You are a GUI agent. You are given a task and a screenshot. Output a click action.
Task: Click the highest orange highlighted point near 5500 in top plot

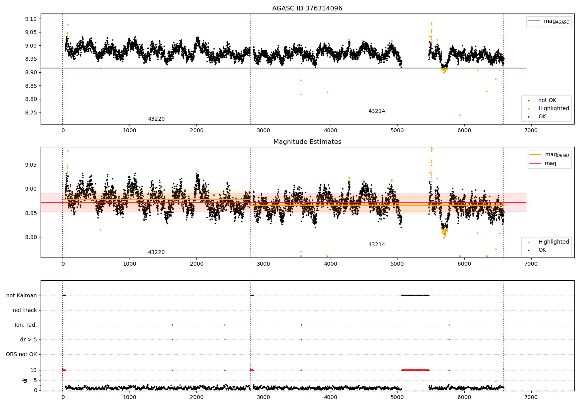pyautogui.click(x=432, y=23)
